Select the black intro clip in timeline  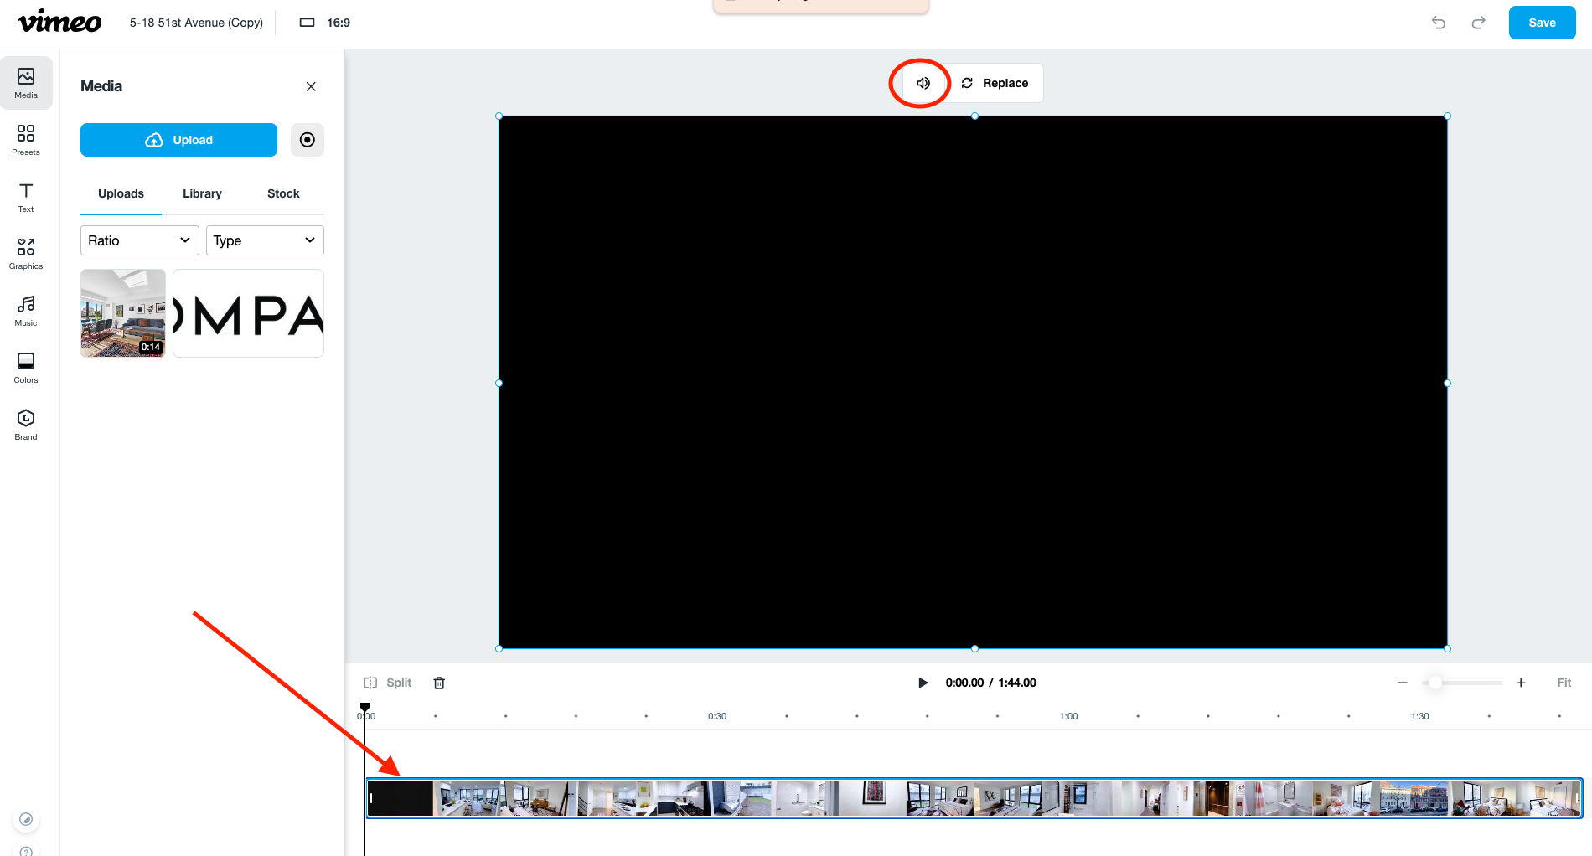tap(401, 798)
